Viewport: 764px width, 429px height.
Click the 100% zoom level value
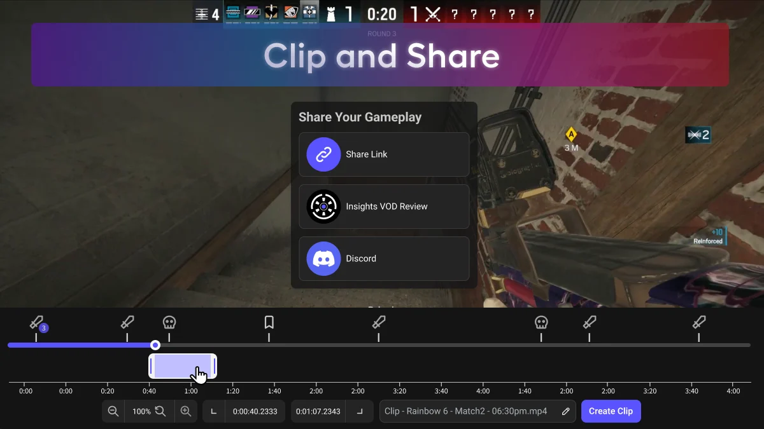141,411
